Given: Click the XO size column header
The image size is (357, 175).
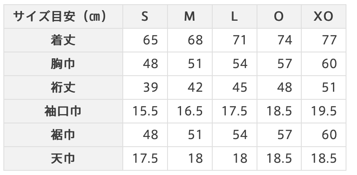Looking at the screenshot, I should point(324,16).
